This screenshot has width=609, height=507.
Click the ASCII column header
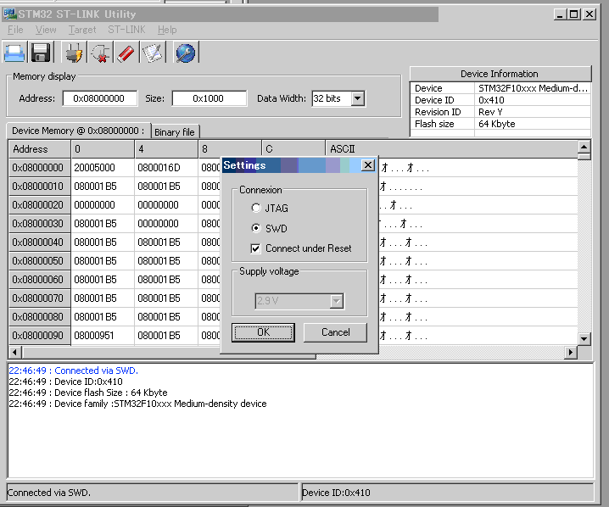[x=451, y=149]
